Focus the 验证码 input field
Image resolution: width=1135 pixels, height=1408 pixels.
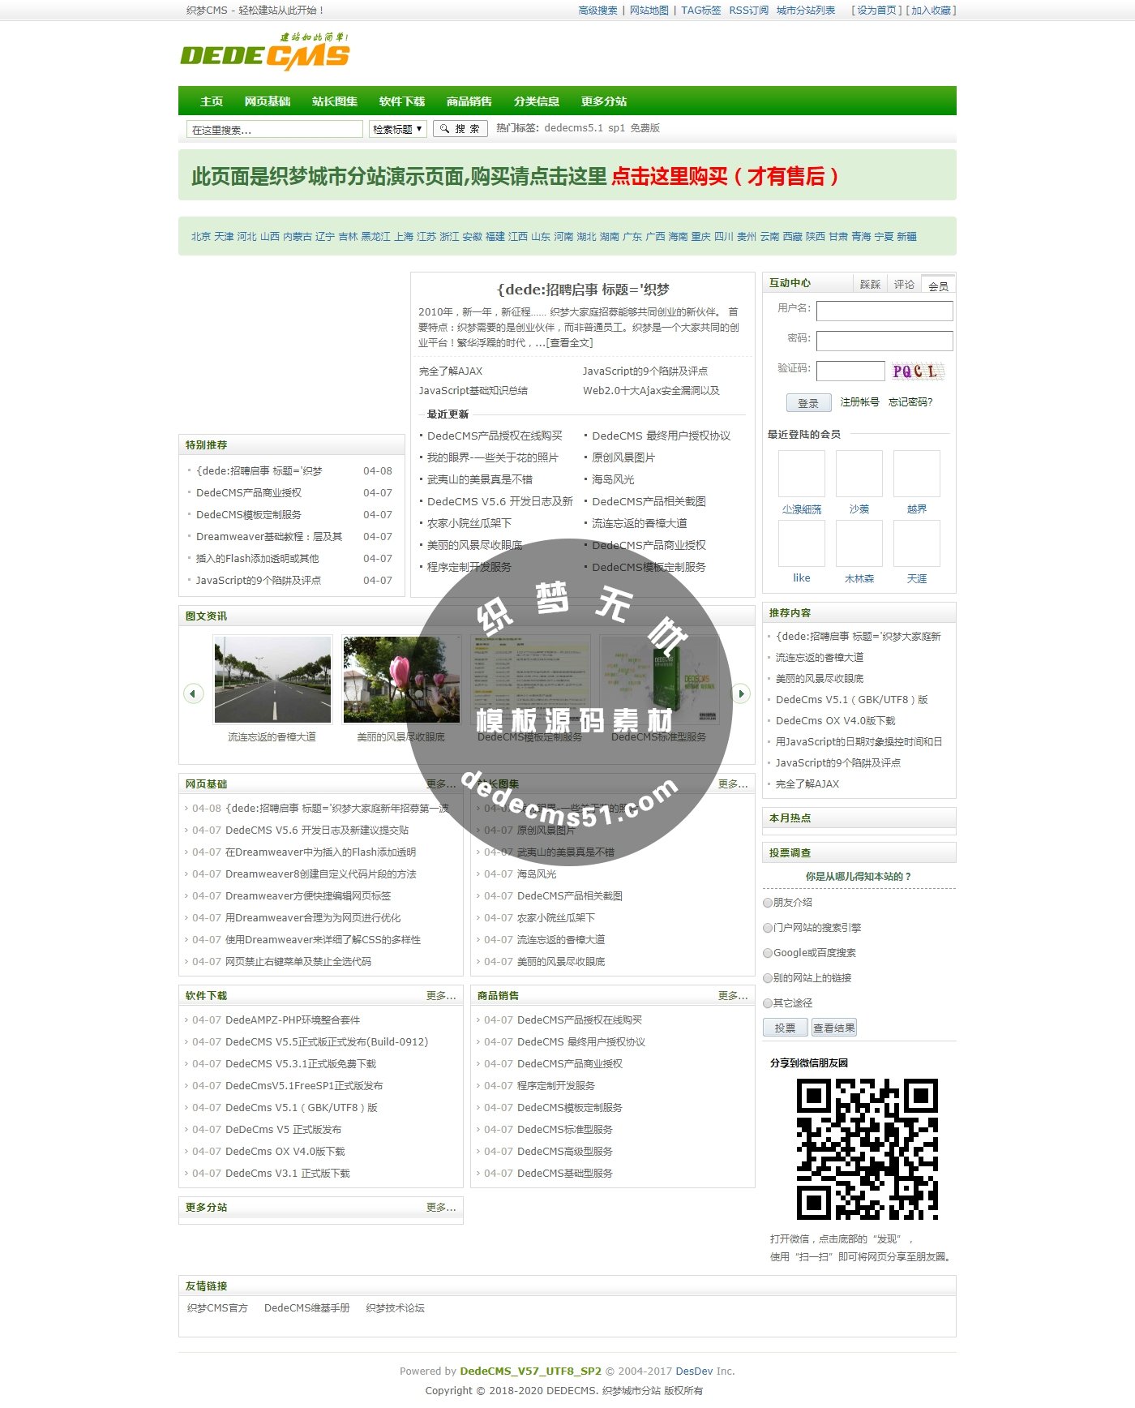[x=850, y=371]
